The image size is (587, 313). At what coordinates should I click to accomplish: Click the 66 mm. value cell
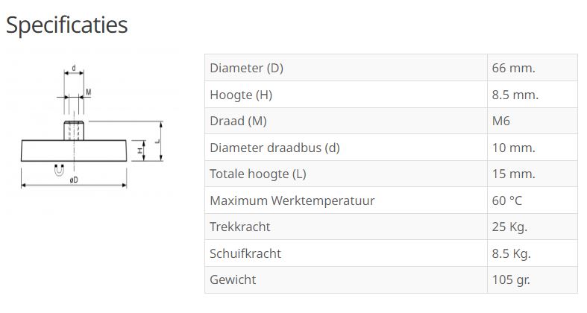pos(513,68)
